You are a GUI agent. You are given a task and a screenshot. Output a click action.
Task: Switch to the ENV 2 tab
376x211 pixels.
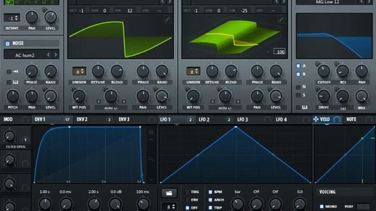pos(94,119)
